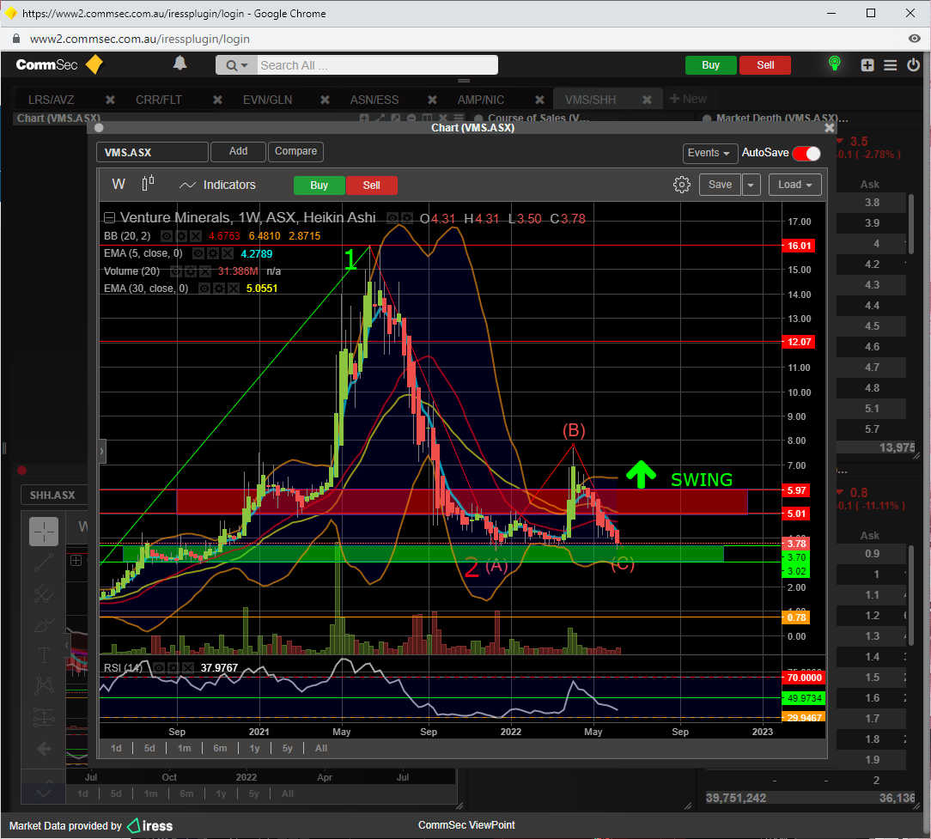The image size is (931, 839).
Task: Select the All range on VMS chart
Action: click(321, 748)
